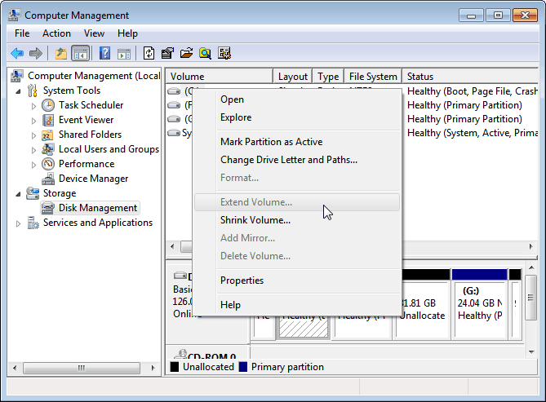Click the Back arrow toolbar icon
The image size is (546, 402).
pyautogui.click(x=17, y=54)
